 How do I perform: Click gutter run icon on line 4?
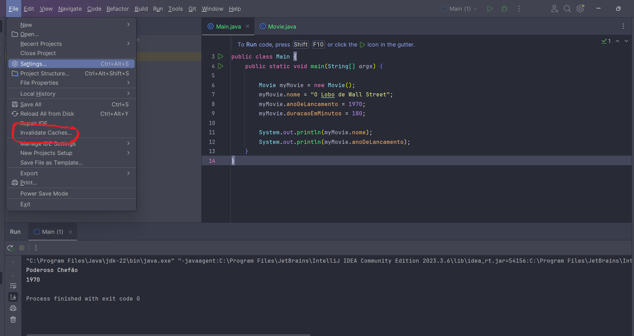(221, 66)
